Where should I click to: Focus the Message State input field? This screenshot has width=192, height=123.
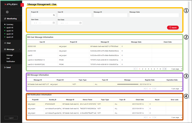point(154,15)
